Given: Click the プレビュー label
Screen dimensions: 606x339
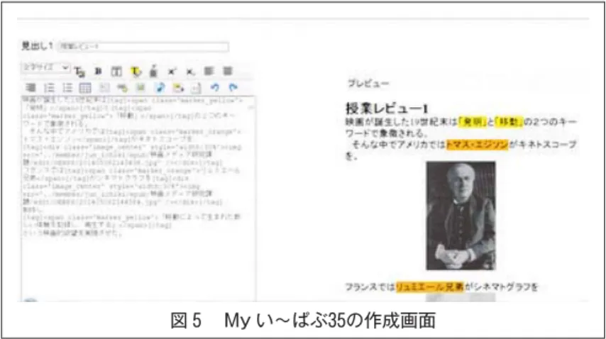Looking at the screenshot, I should (368, 83).
